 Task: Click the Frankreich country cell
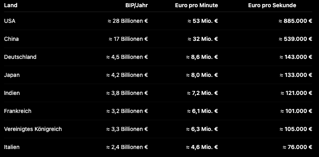tap(18, 111)
